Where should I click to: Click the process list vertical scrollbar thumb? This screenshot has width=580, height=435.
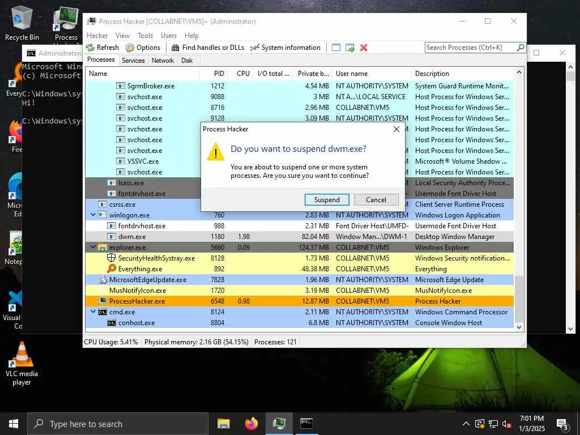(x=519, y=299)
